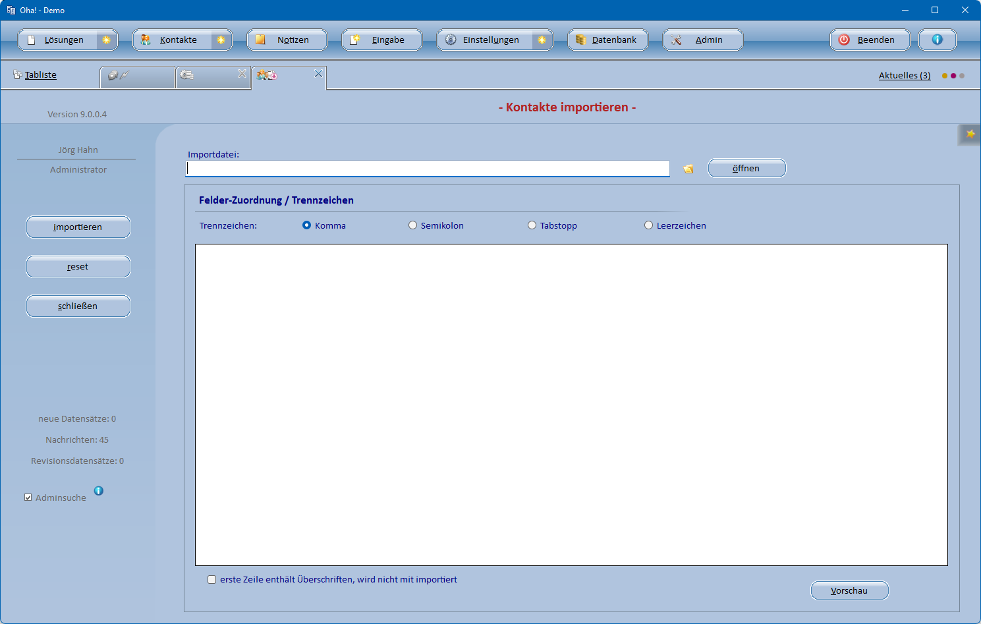Image resolution: width=981 pixels, height=624 pixels.
Task: Select Semikolon as separator
Action: 413,225
